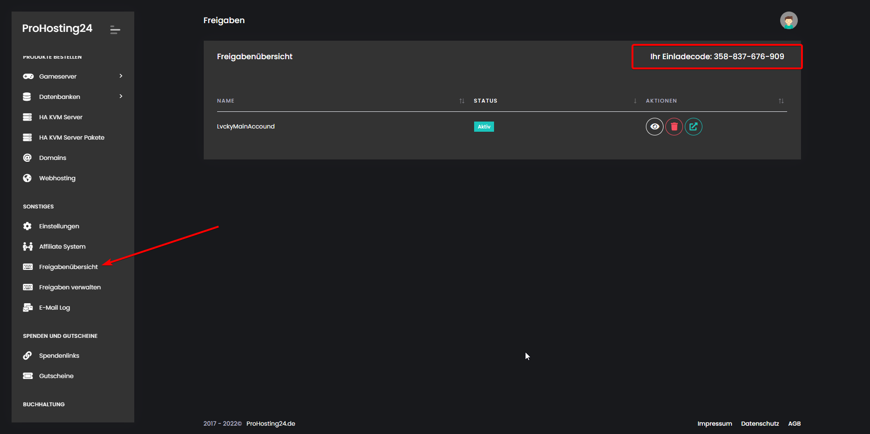Screen dimensions: 870x434
Task: Sort by the Aktionen column arrows
Action: point(781,101)
